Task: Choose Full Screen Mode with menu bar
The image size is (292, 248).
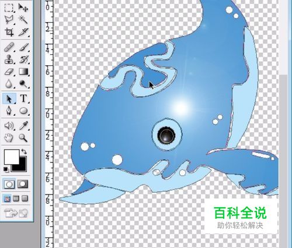Action: (16, 199)
